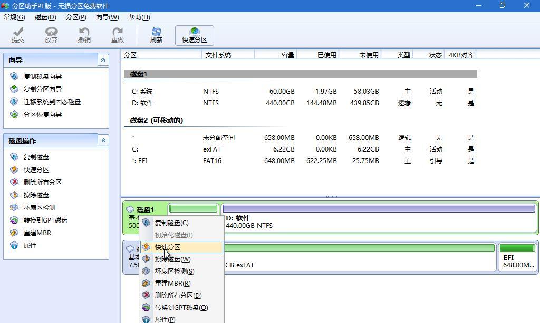Open 复制磁盘向导 in the wizard panel

coord(42,77)
